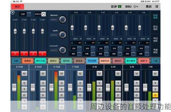Mute IN 6 with its upper-panel M button
The height and width of the screenshot is (112, 171).
click(x=79, y=54)
